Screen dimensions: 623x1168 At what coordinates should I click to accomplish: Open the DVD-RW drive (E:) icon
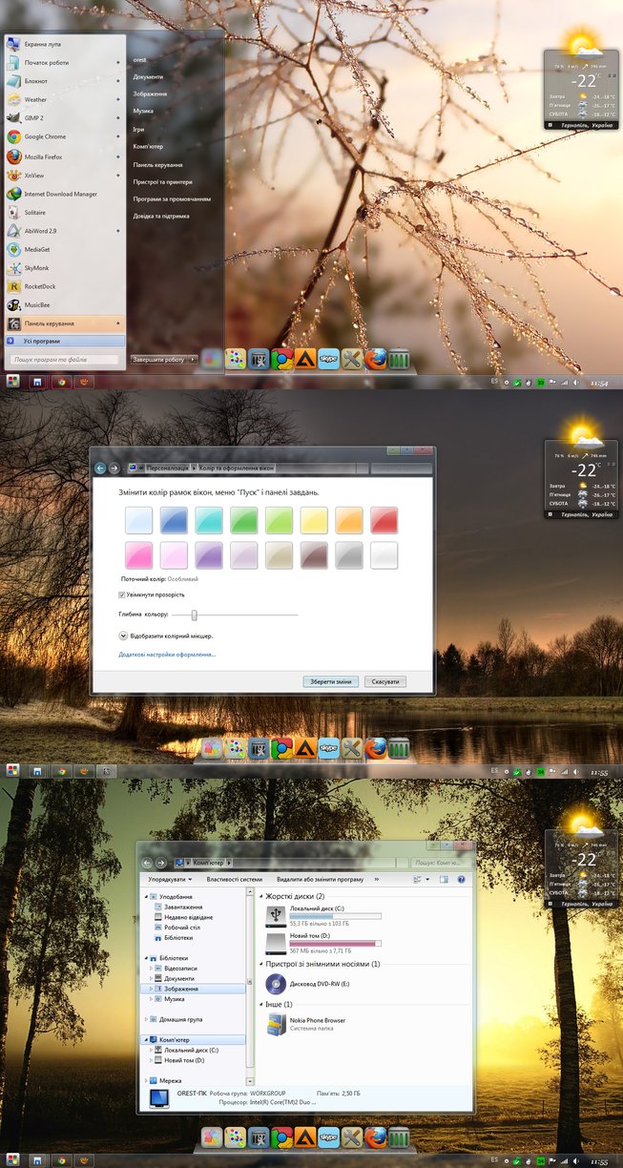276,983
